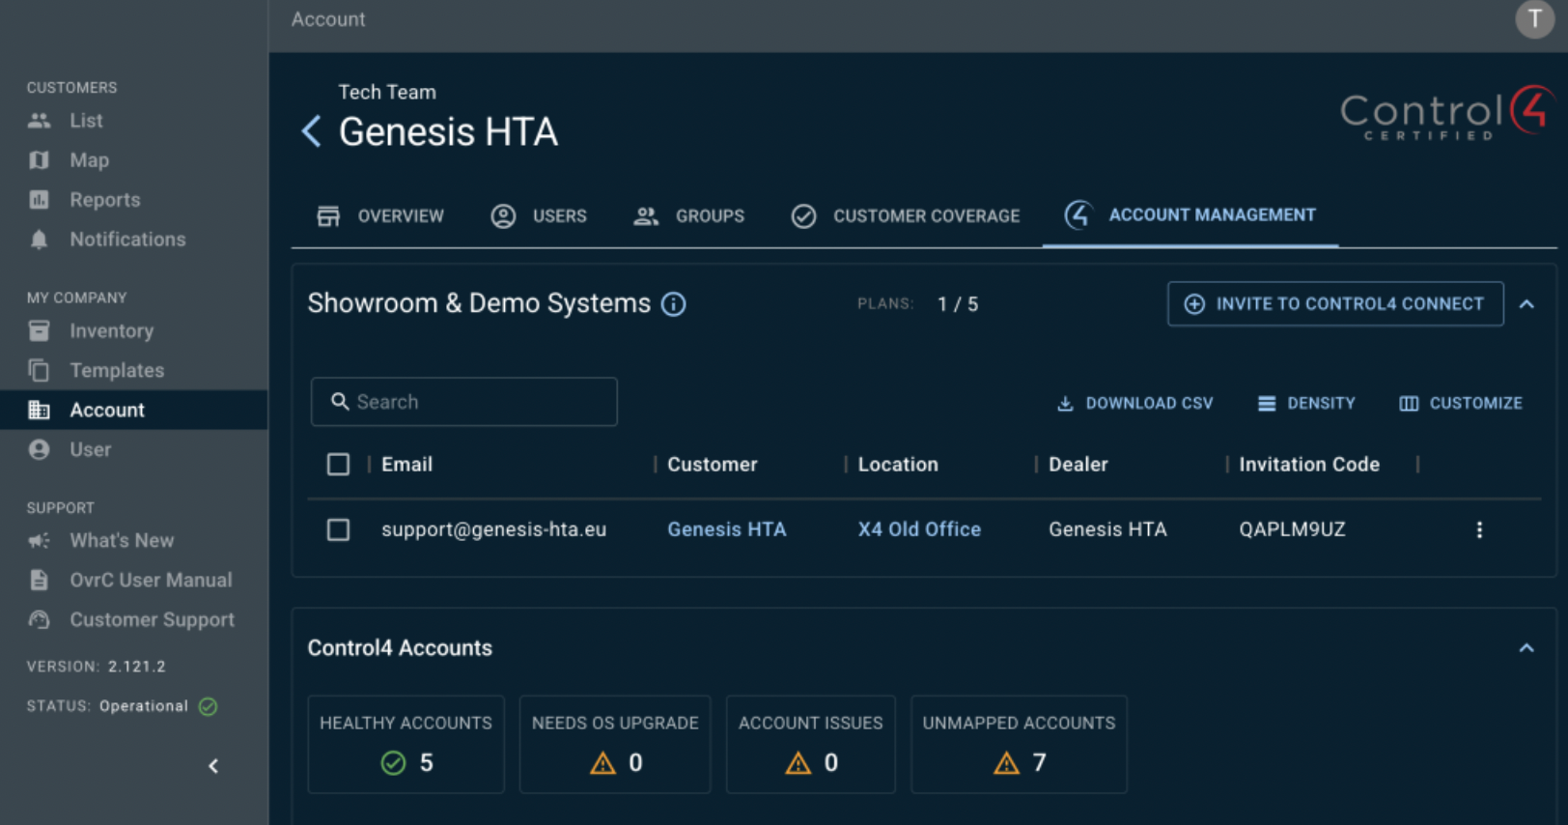This screenshot has width=1568, height=825.
Task: Open the Customer Support headset icon
Action: tap(39, 619)
